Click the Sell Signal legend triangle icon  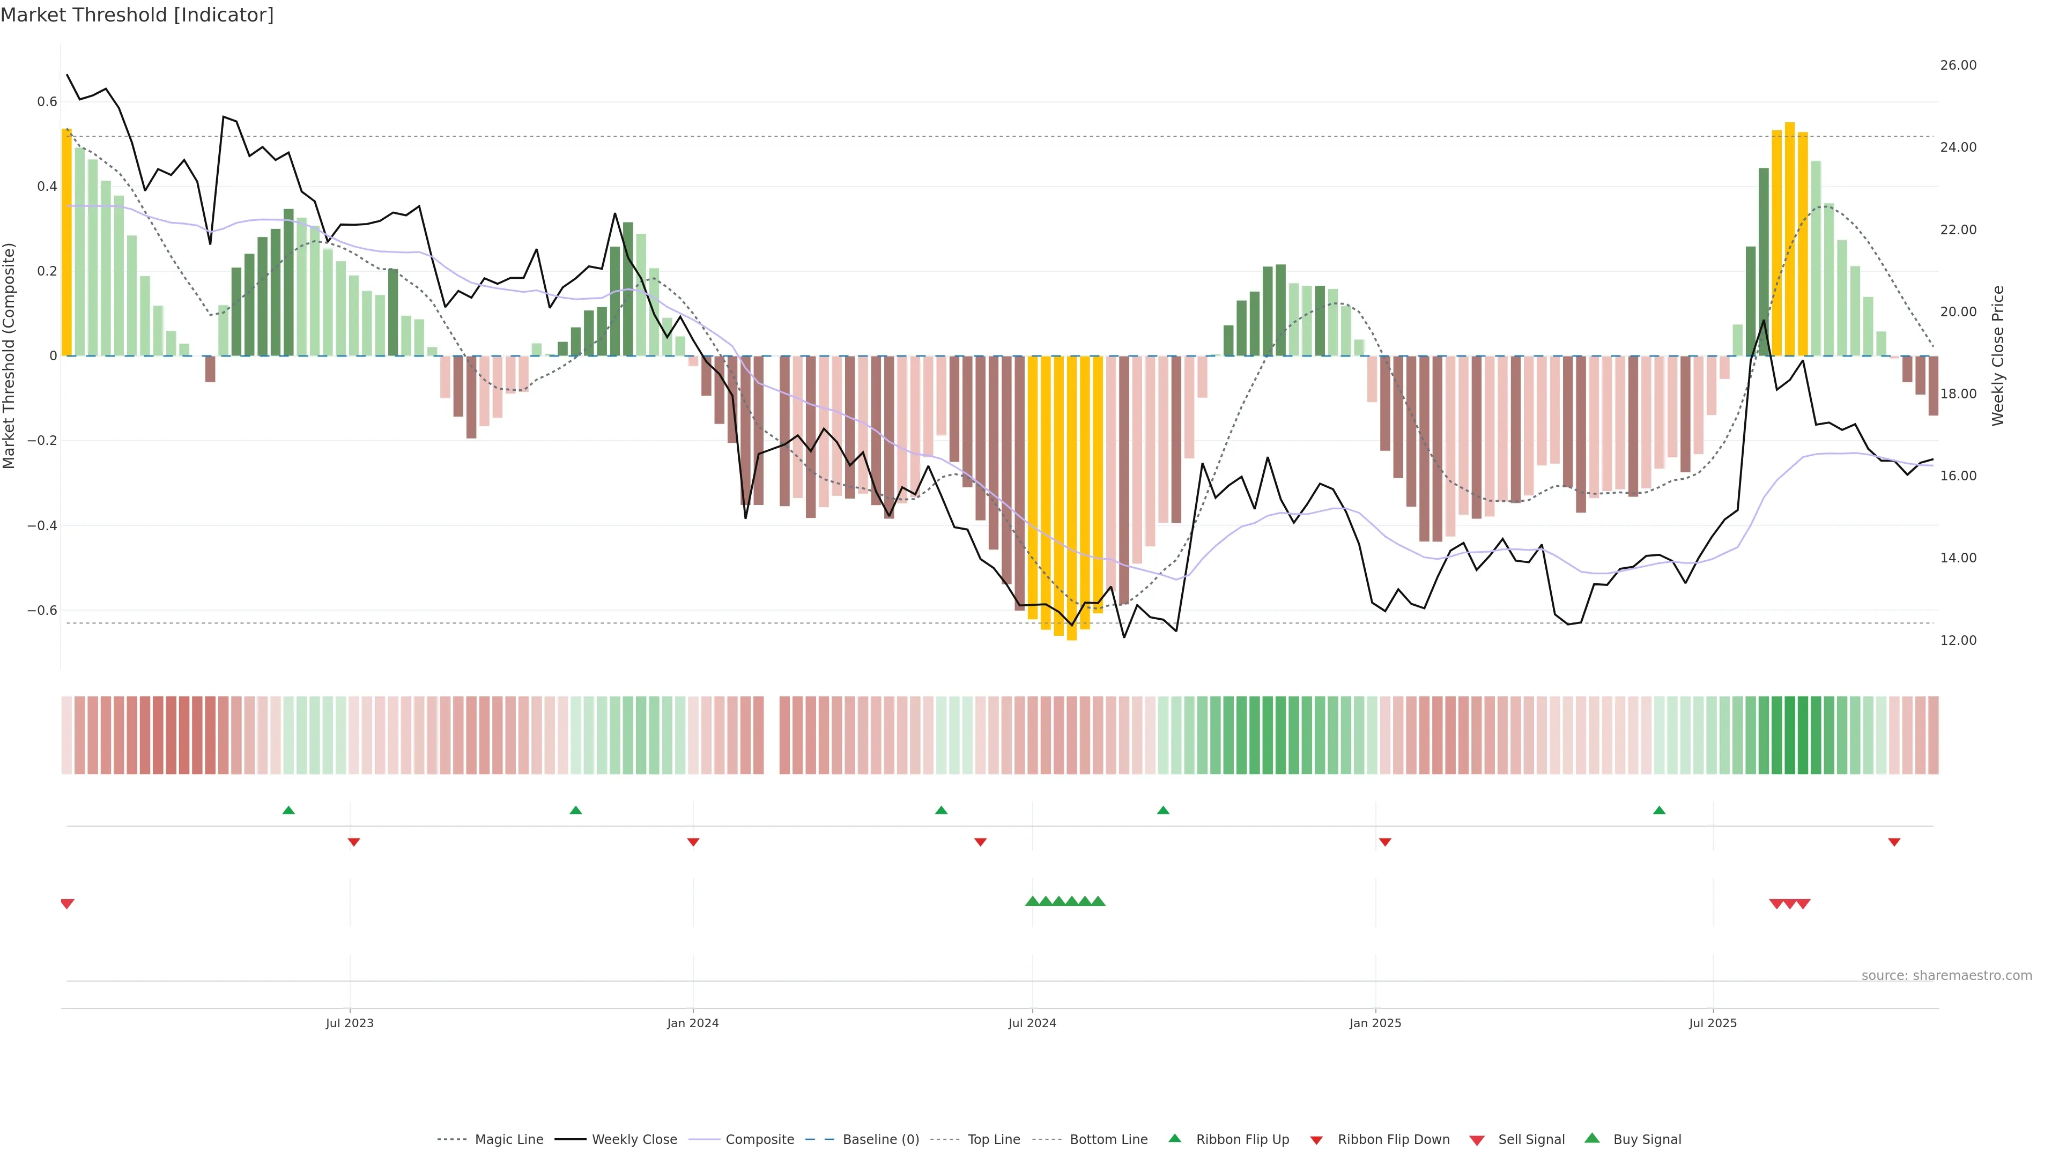point(1477,1140)
